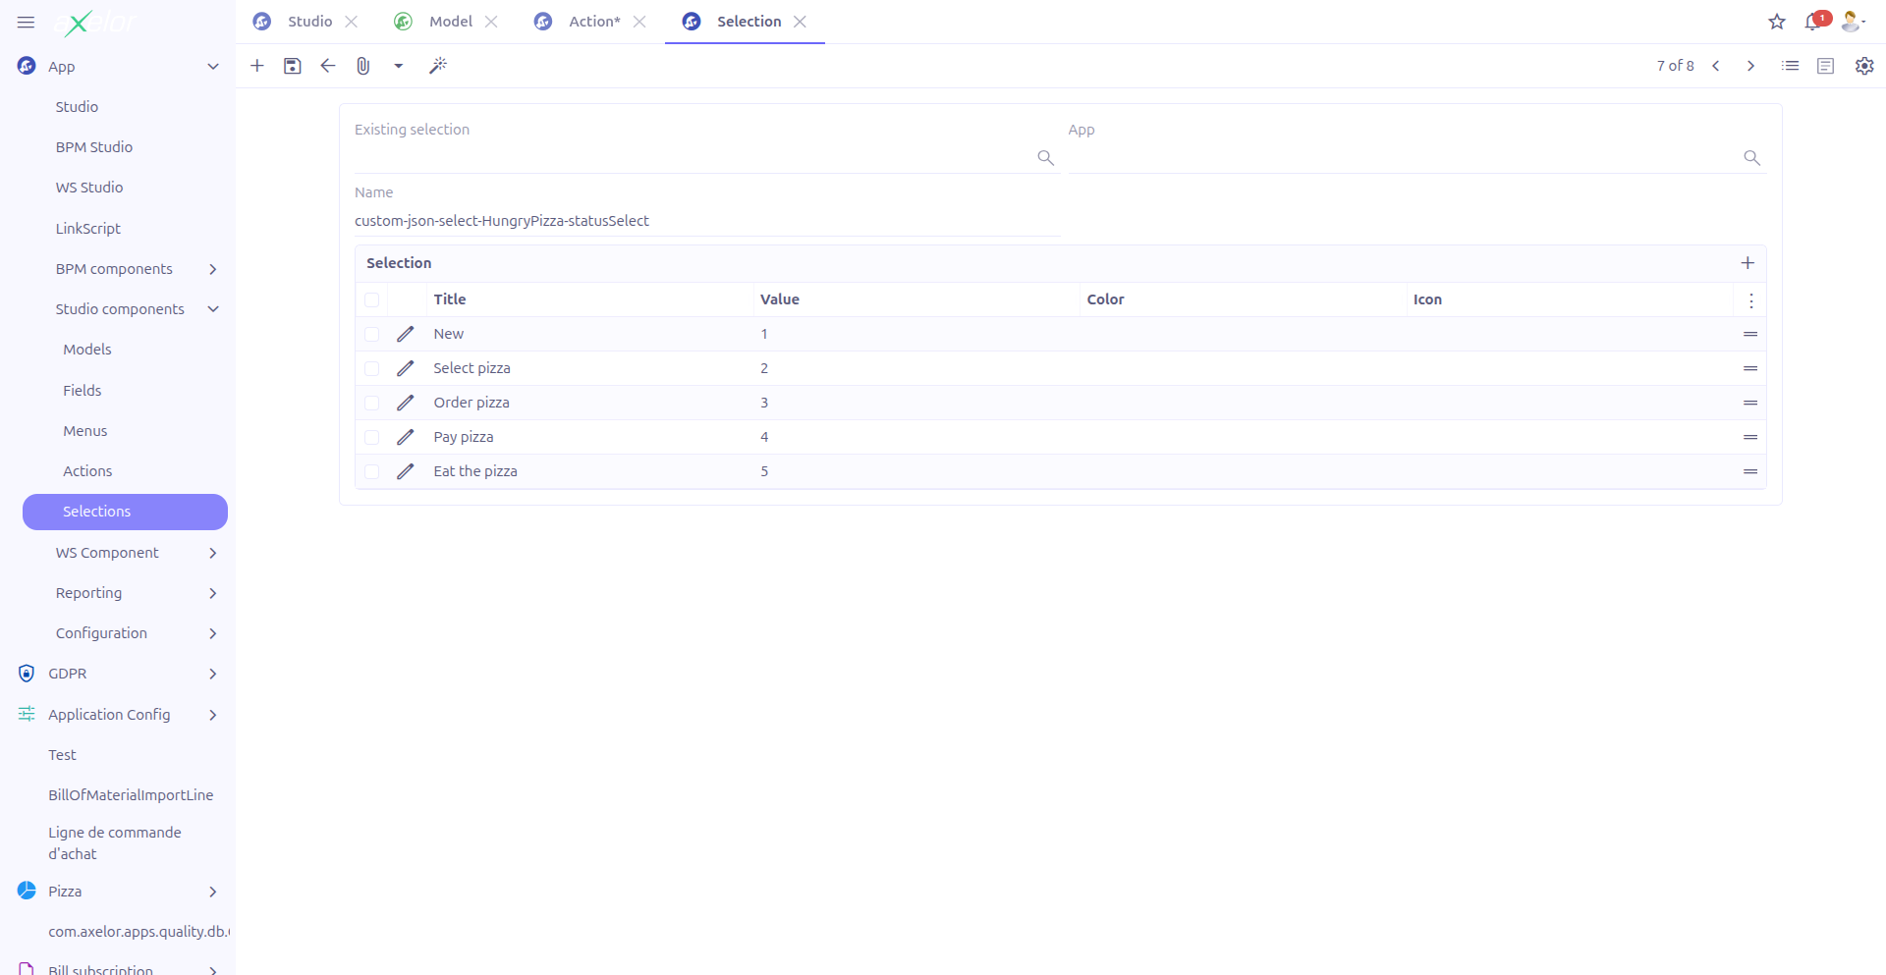1886x975 pixels.
Task: Collapse the App menu section
Action: tap(213, 67)
